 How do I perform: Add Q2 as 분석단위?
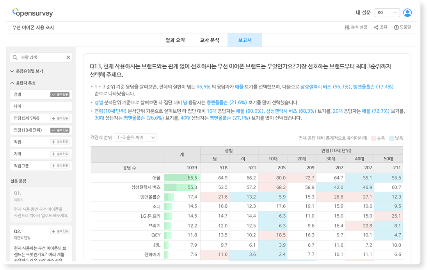pos(60,231)
